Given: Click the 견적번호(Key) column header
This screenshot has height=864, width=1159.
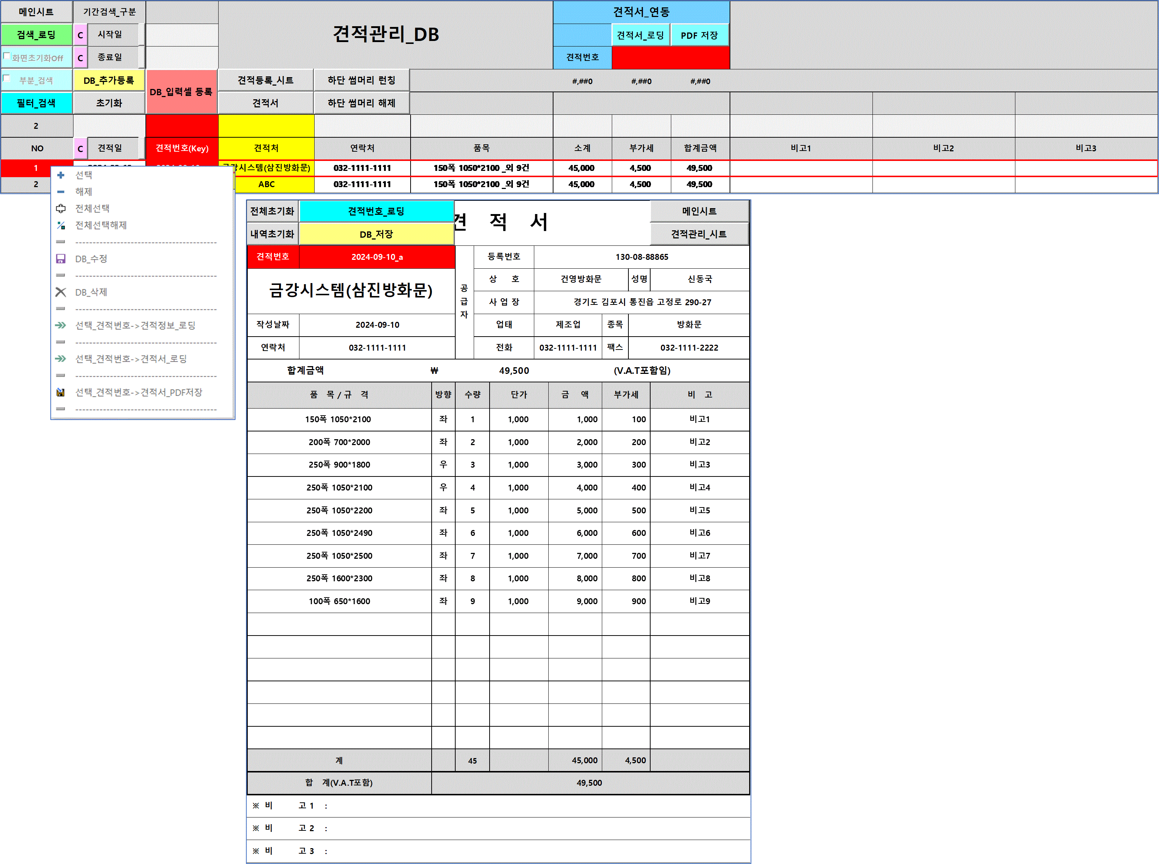Looking at the screenshot, I should tap(182, 148).
